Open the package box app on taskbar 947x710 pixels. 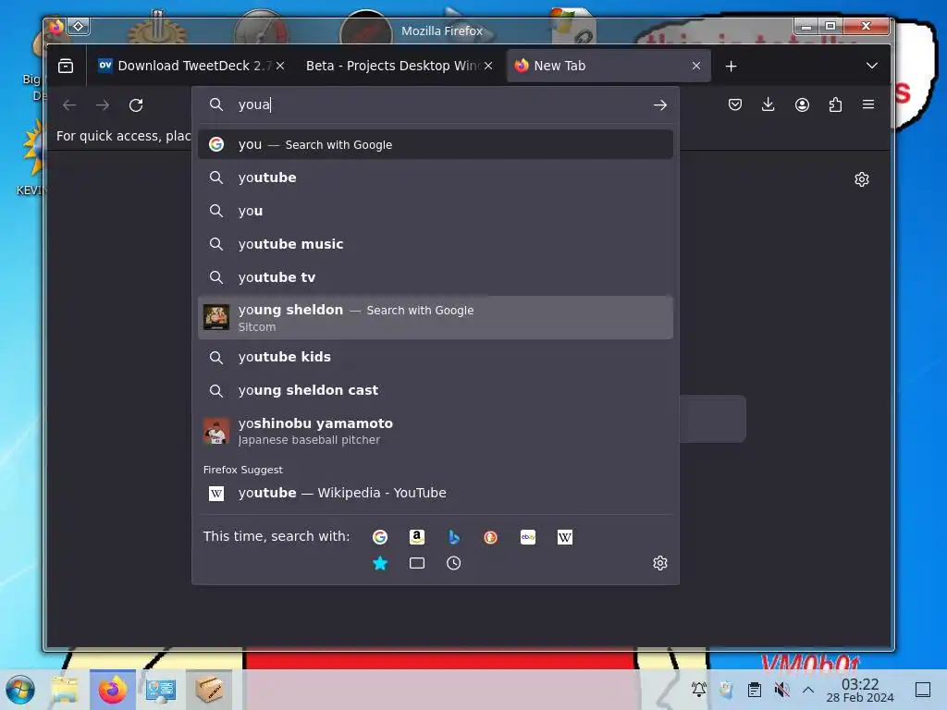[x=209, y=690]
